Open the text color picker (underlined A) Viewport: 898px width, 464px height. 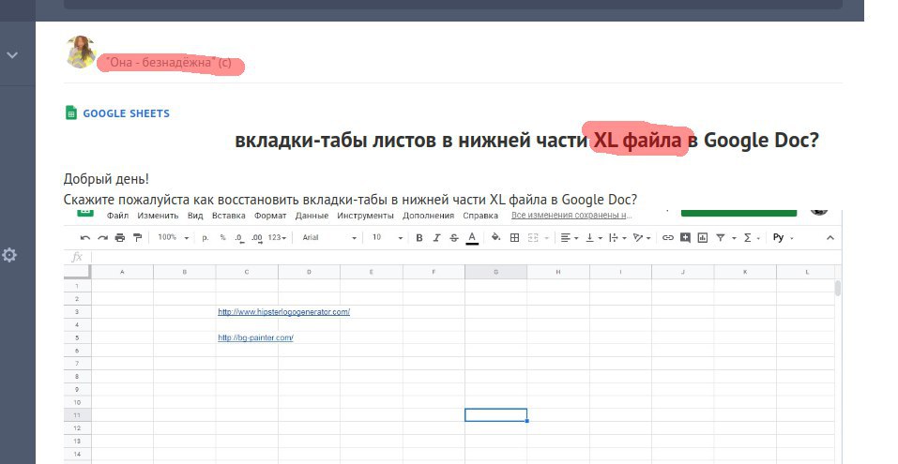point(472,237)
